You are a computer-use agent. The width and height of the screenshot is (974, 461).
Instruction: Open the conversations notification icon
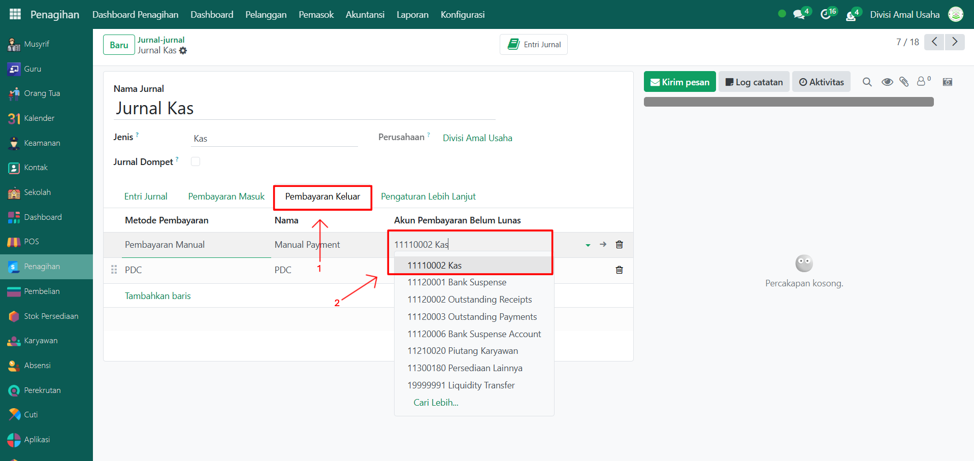click(800, 14)
